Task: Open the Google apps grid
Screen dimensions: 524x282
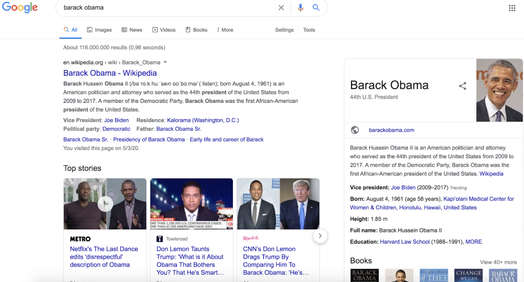Action: (512, 8)
